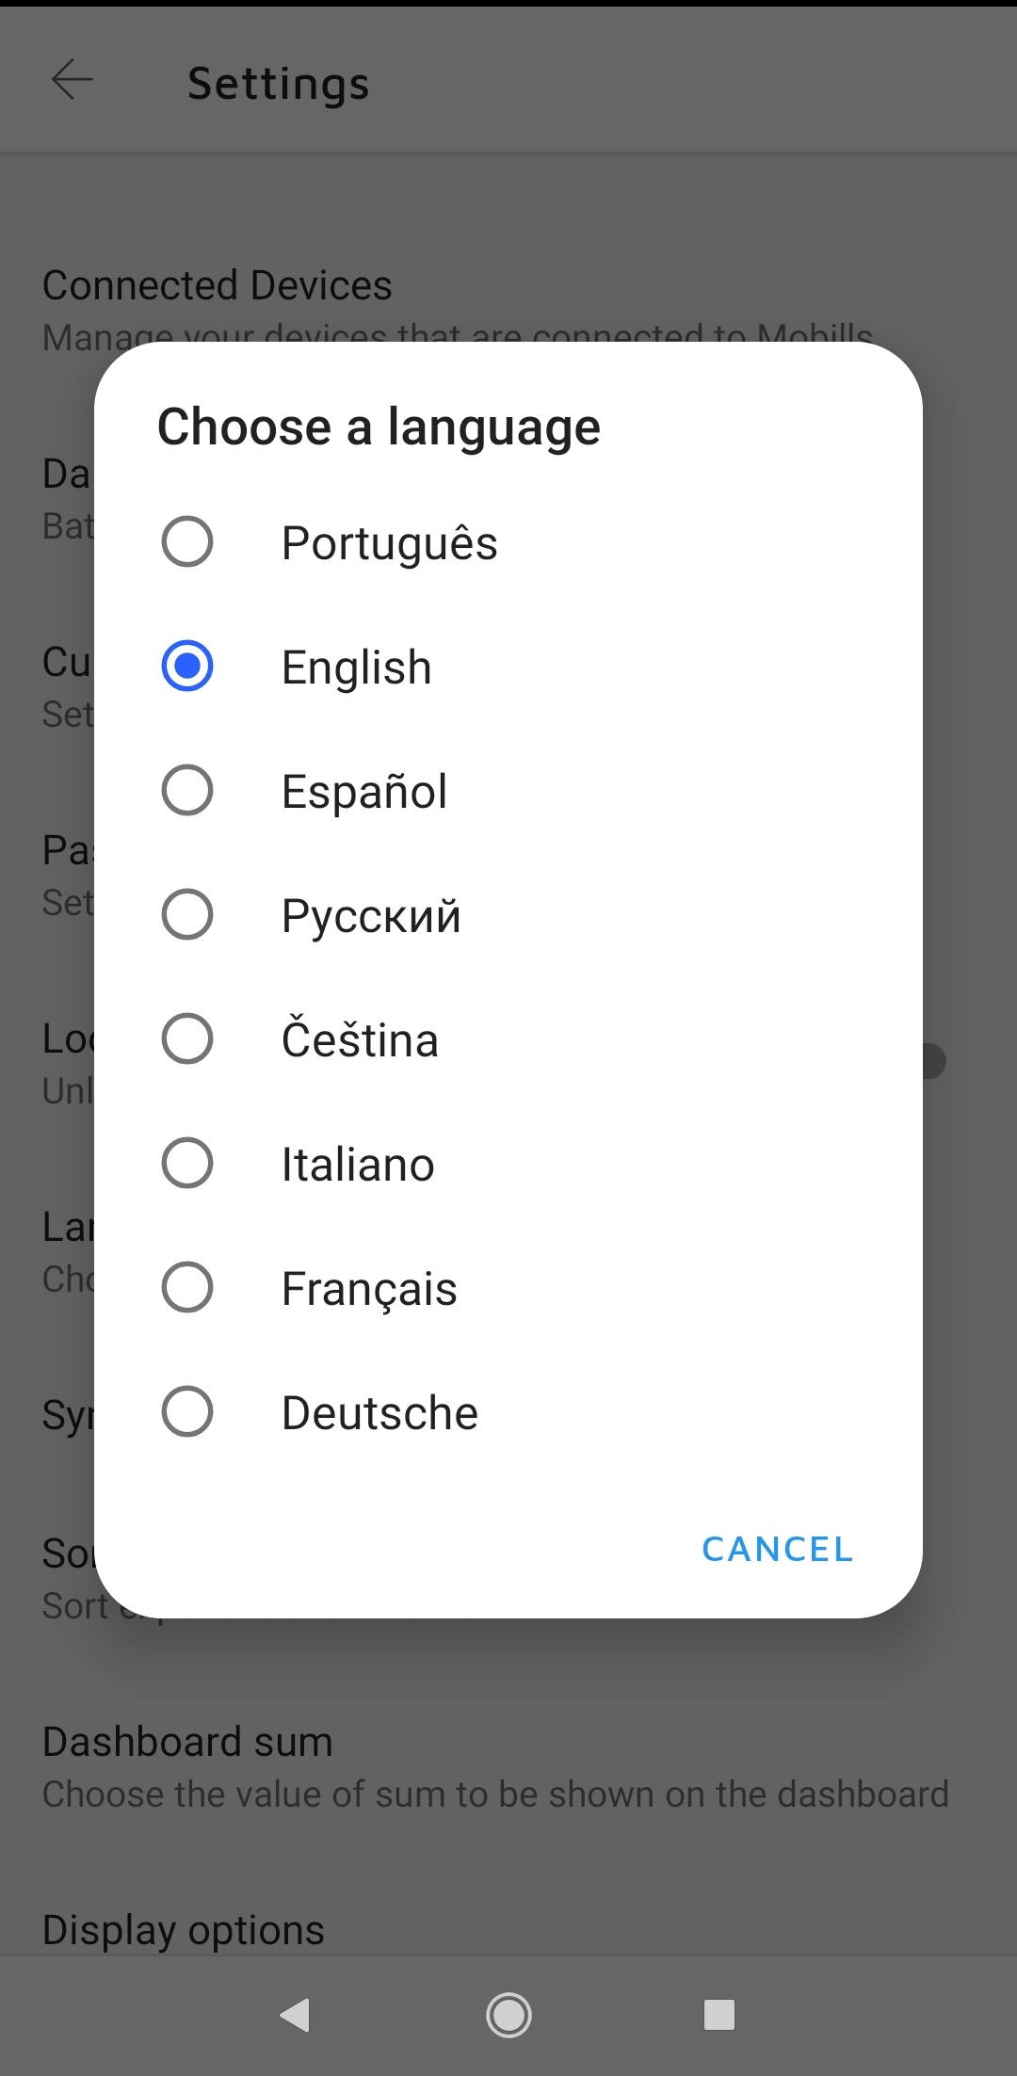Cancel the language selection dialog
The height and width of the screenshot is (2076, 1017).
[x=777, y=1550]
